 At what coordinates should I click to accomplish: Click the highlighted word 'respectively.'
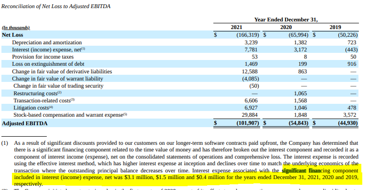tap(28, 184)
